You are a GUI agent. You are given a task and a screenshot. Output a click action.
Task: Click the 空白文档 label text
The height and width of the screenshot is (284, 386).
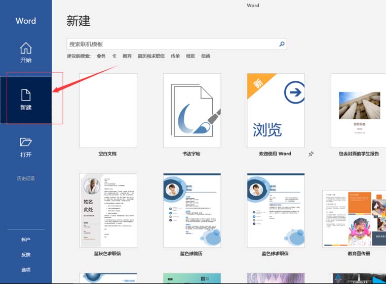click(x=107, y=154)
